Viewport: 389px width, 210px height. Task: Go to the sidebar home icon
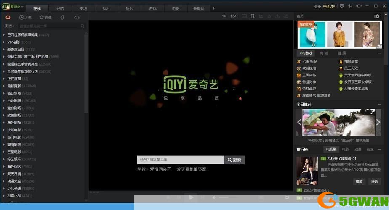(8, 17)
